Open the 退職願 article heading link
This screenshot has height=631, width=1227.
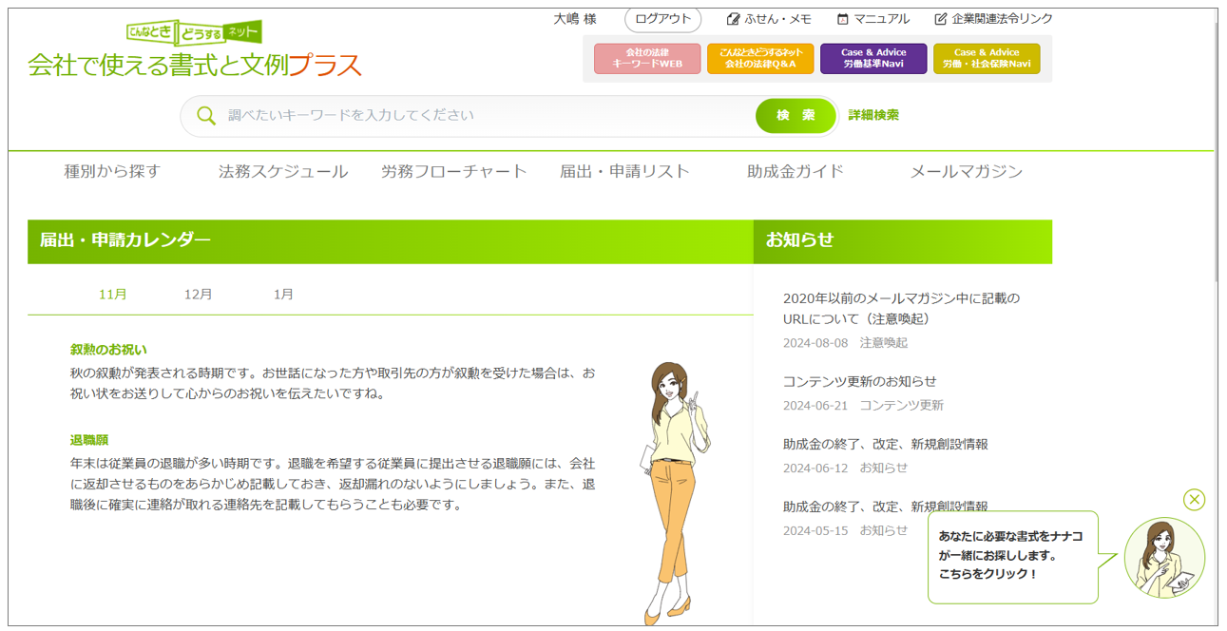[x=89, y=440]
